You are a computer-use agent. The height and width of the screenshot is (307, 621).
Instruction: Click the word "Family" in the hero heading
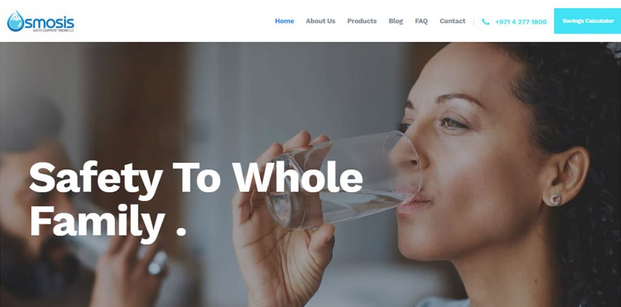point(97,221)
